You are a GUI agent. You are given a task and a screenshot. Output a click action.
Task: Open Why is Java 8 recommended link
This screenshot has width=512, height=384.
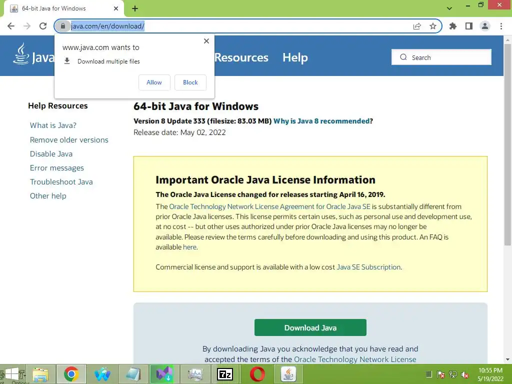(321, 121)
